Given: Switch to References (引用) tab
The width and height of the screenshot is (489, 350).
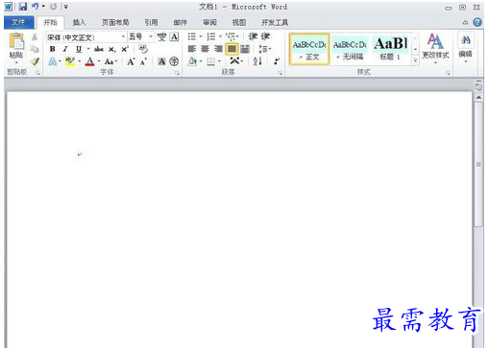Looking at the screenshot, I should point(151,22).
